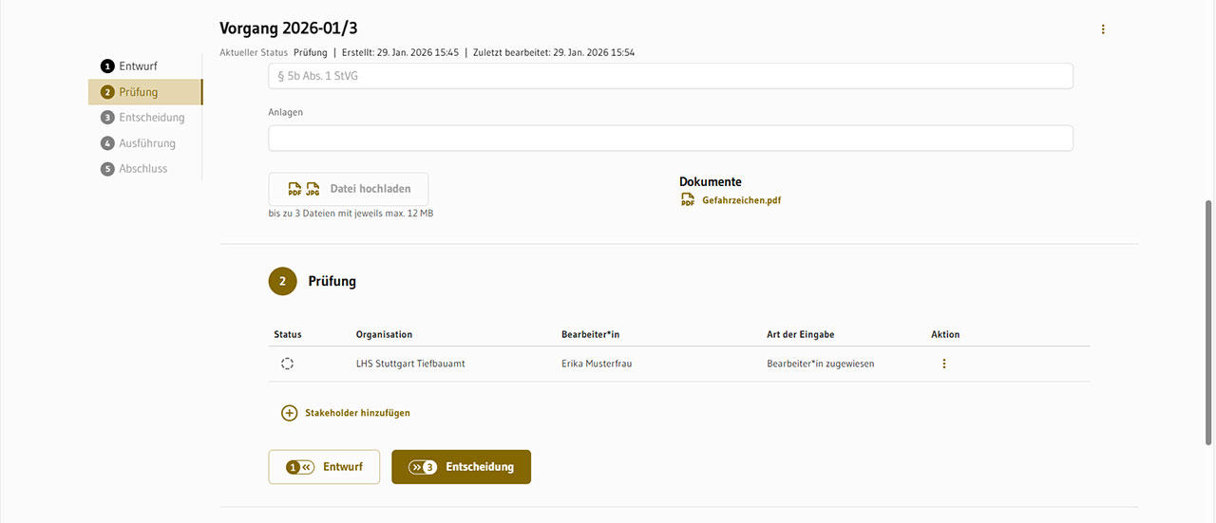Select Entscheidung step in sidebar
This screenshot has height=523, width=1216.
142,118
